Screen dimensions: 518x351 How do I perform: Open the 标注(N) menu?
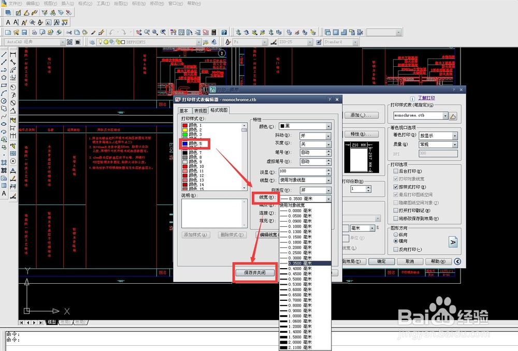pyautogui.click(x=139, y=3)
